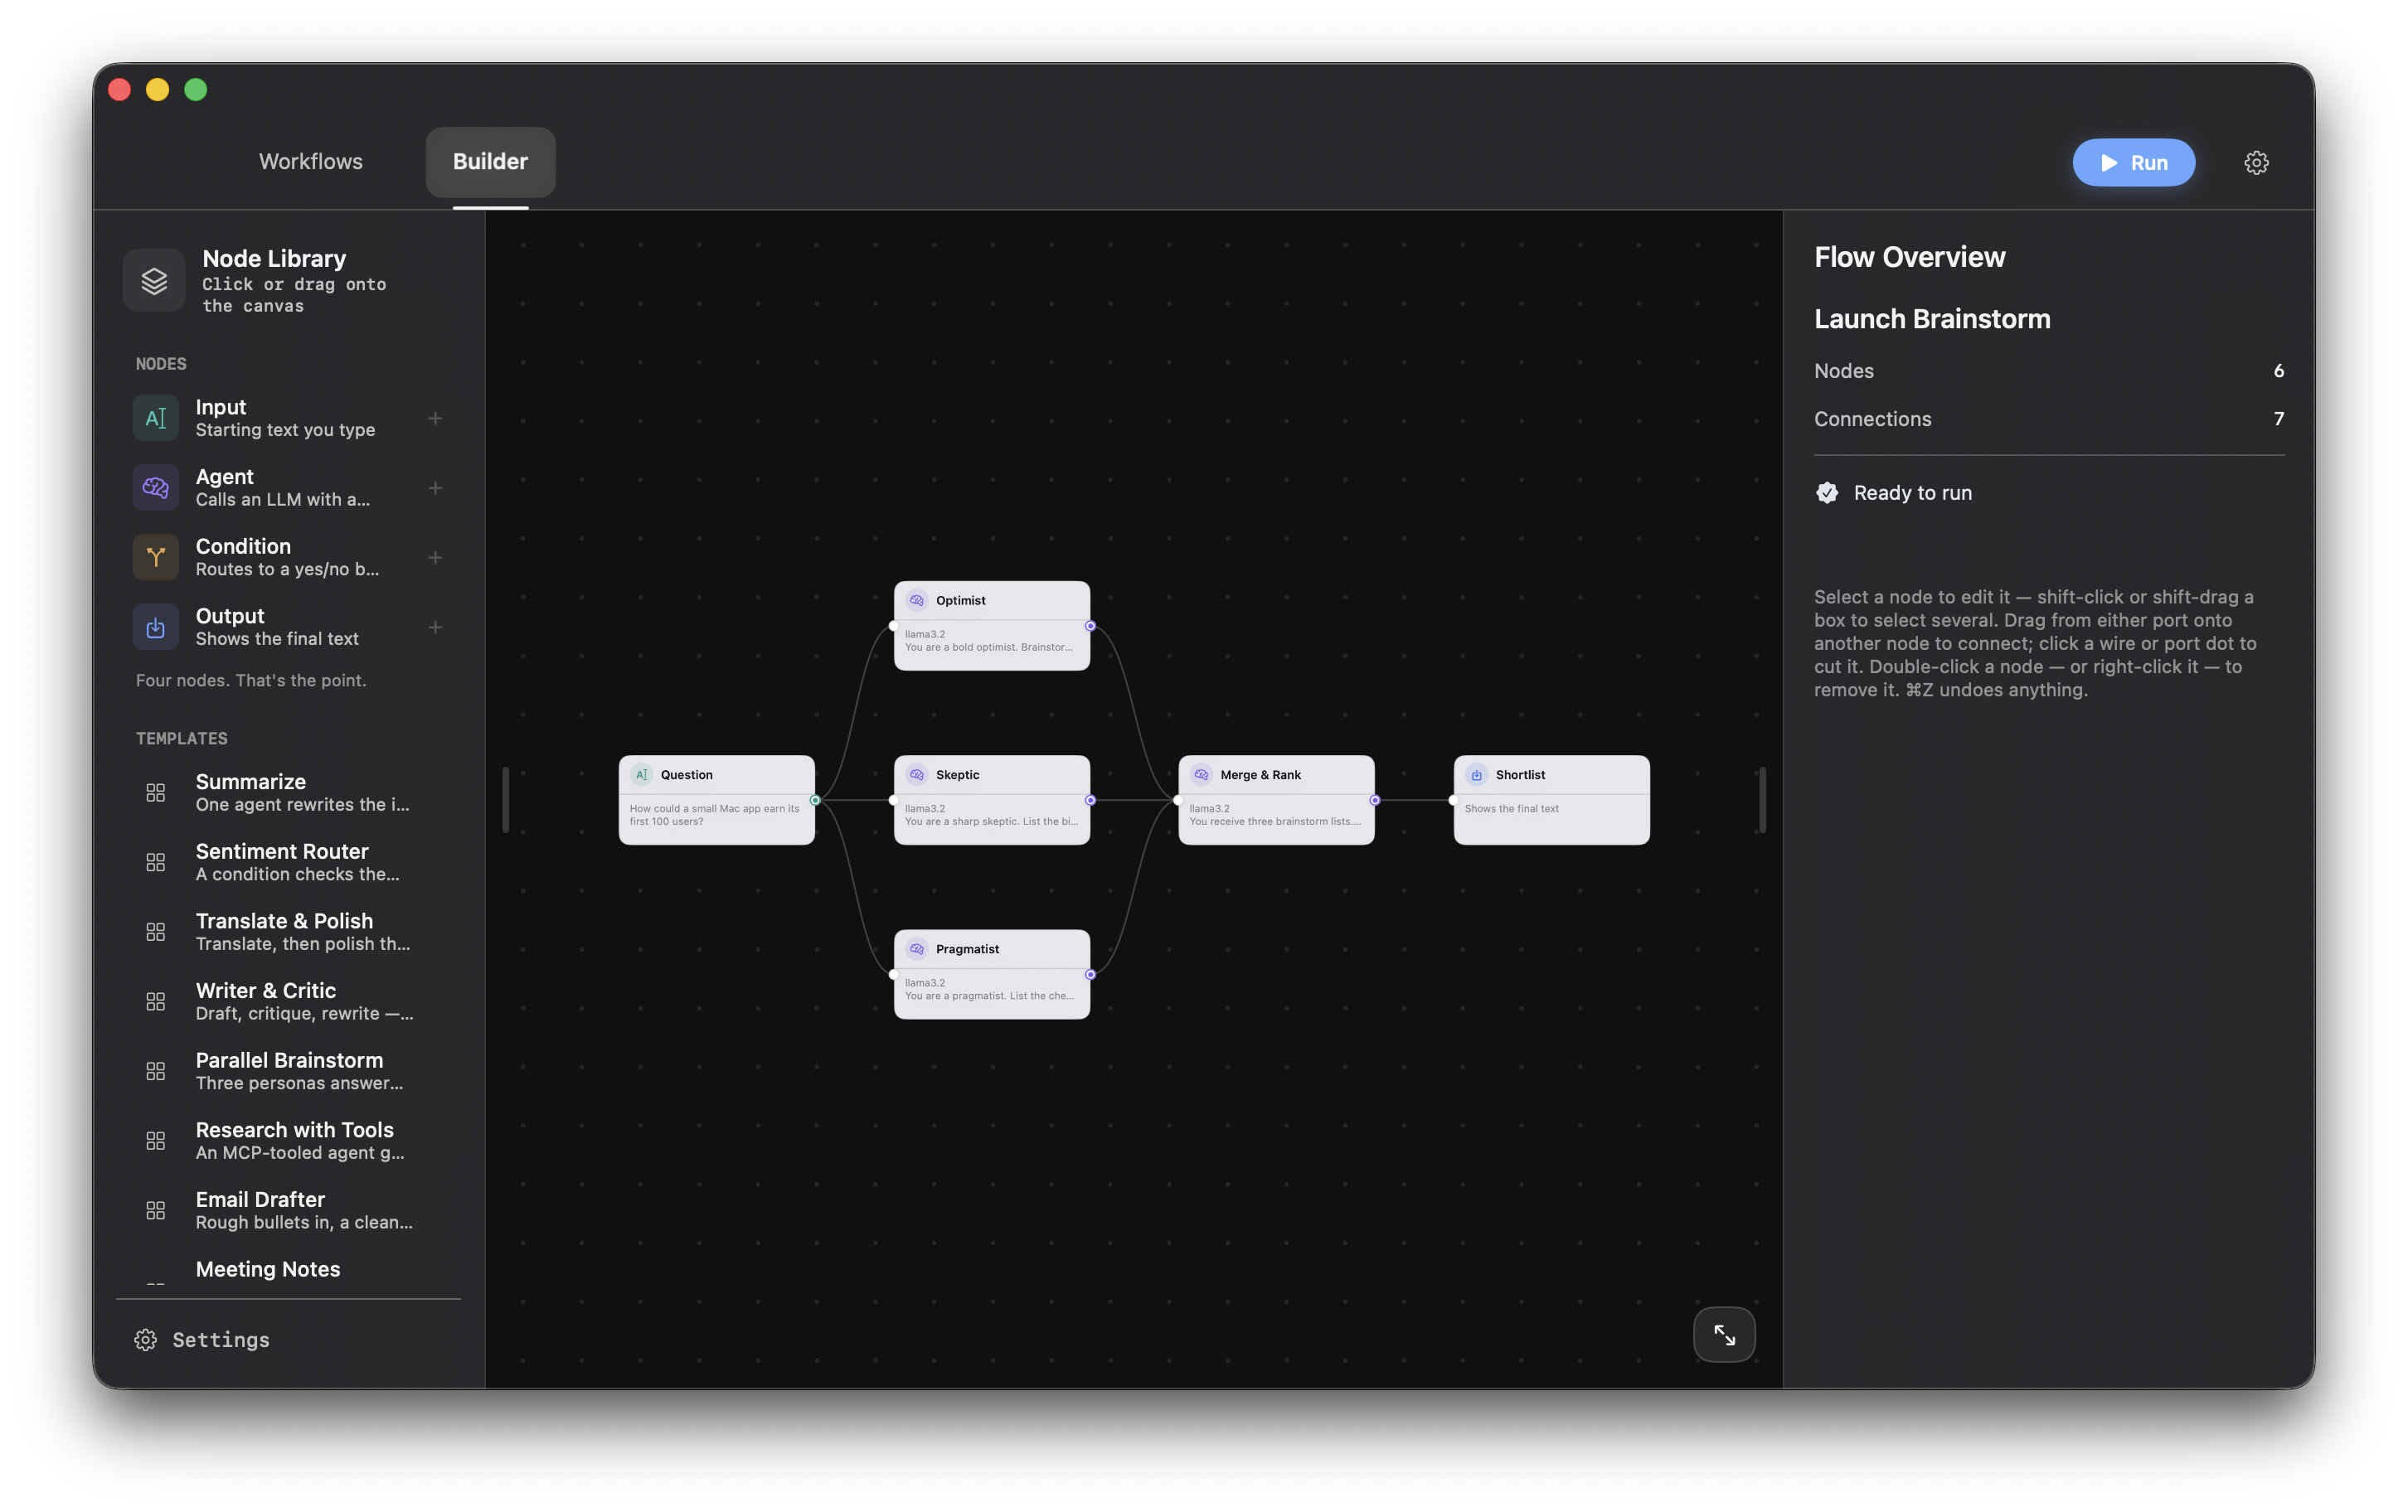Click the Email Drafter template grid icon

click(156, 1210)
